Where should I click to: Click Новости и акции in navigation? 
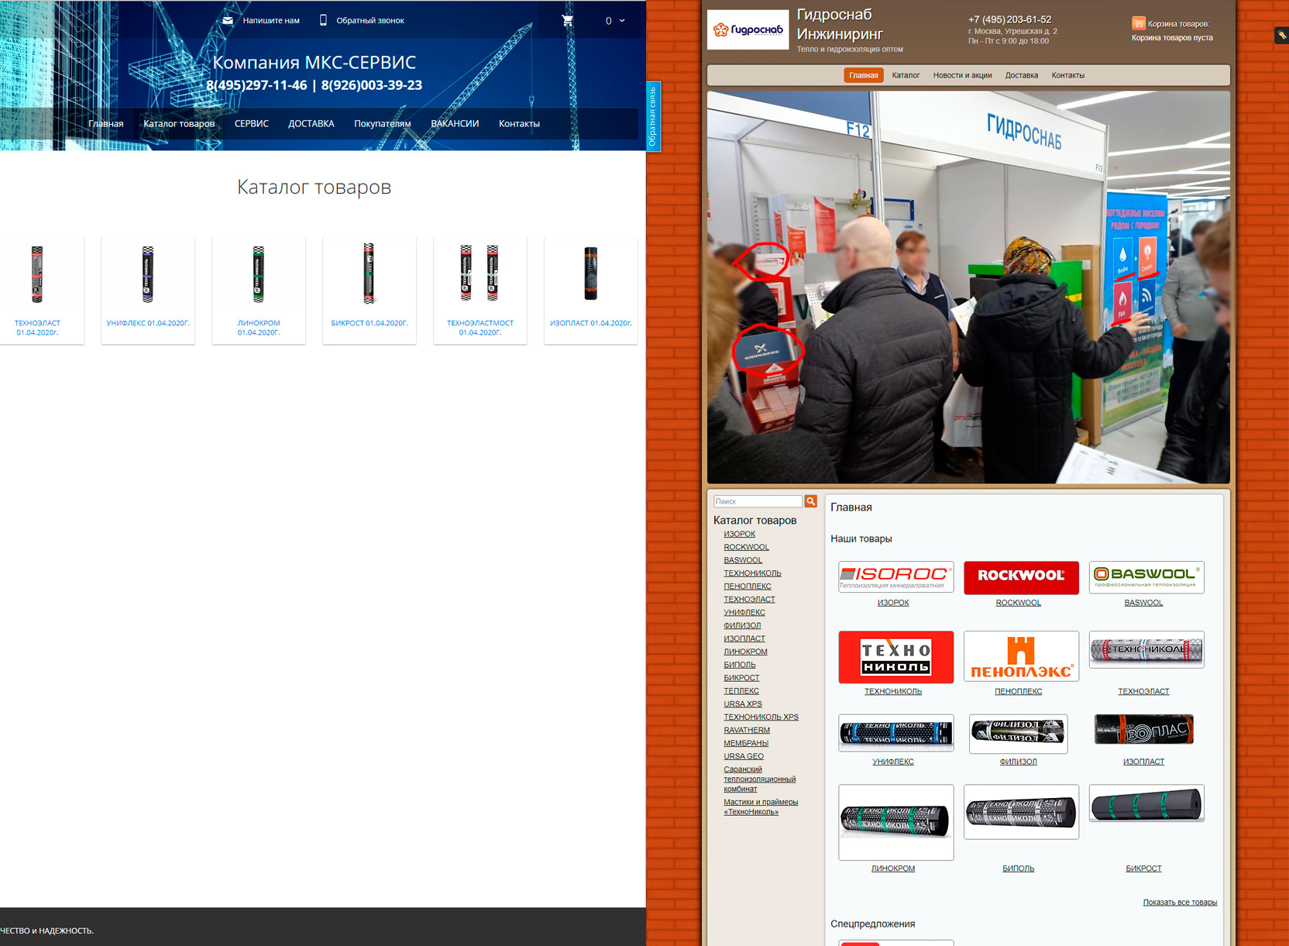962,75
